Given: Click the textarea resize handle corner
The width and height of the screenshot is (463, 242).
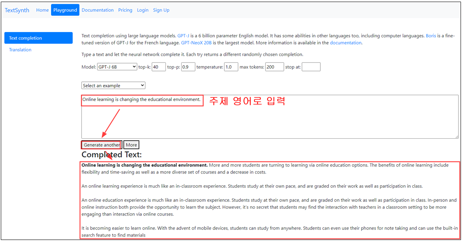Looking at the screenshot, I should click(x=457, y=136).
